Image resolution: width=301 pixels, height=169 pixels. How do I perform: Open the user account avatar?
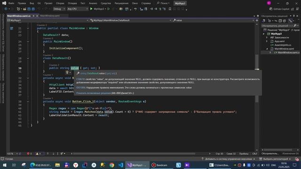[x=269, y=3]
